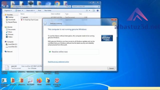Sort files by Date modified column
The height and width of the screenshot is (90, 160).
tap(55, 14)
